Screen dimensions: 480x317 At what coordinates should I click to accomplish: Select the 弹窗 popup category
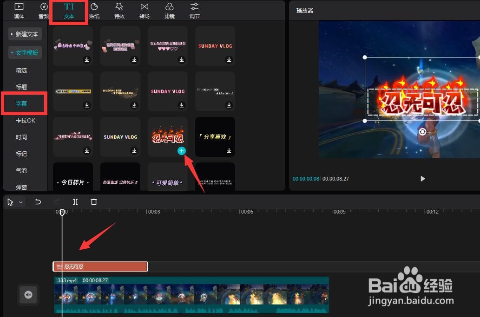pos(21,187)
